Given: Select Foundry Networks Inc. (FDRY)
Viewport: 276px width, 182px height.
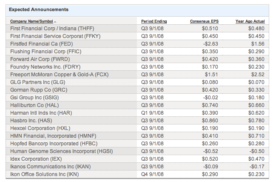Looking at the screenshot, I should 45,66.
